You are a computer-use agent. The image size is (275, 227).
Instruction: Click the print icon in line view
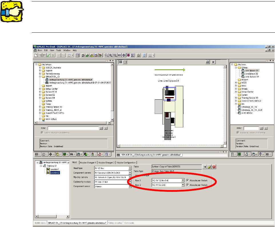pos(208,62)
